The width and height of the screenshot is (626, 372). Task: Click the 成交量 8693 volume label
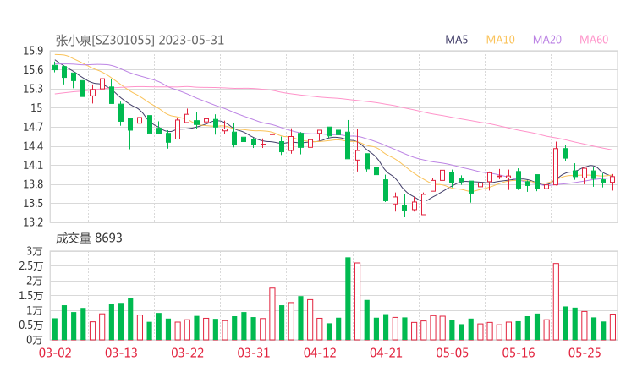89,238
